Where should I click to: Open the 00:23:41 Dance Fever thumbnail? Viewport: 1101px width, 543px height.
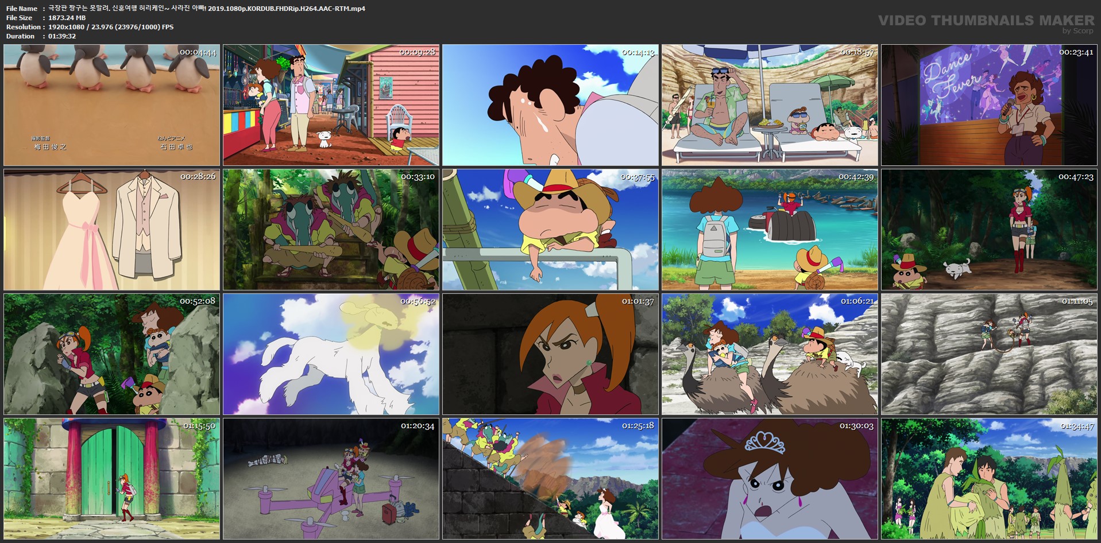tap(990, 105)
